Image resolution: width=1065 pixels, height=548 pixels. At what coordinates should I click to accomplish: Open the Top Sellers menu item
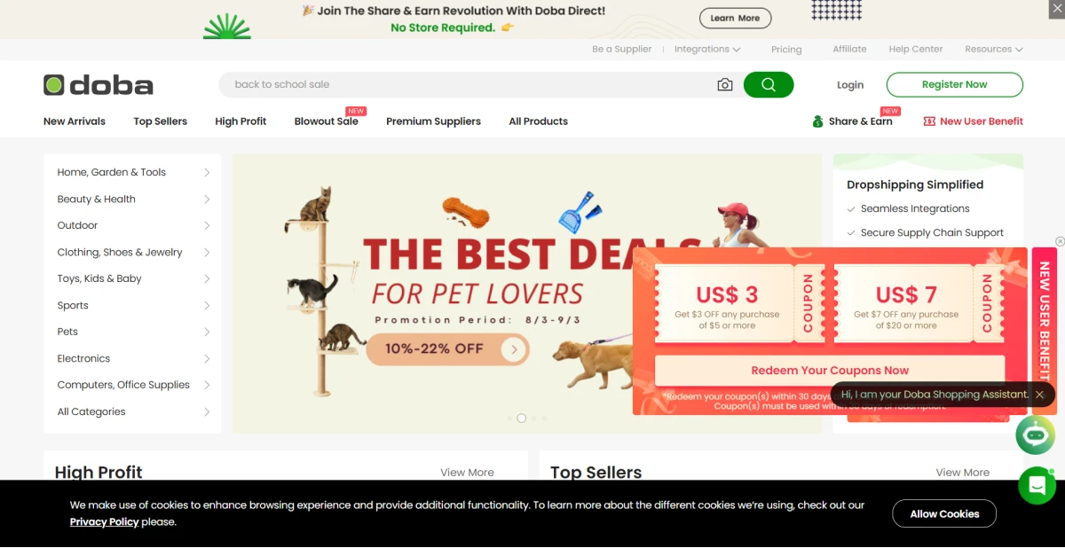tap(161, 121)
